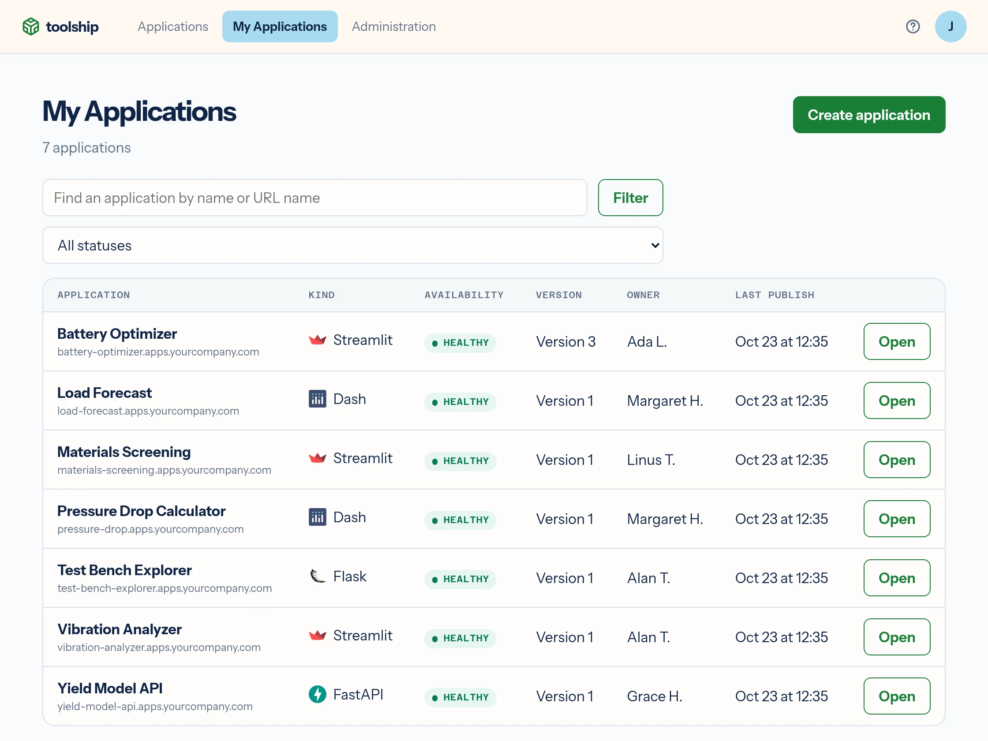Open the Vibration Analyzer application

point(896,637)
